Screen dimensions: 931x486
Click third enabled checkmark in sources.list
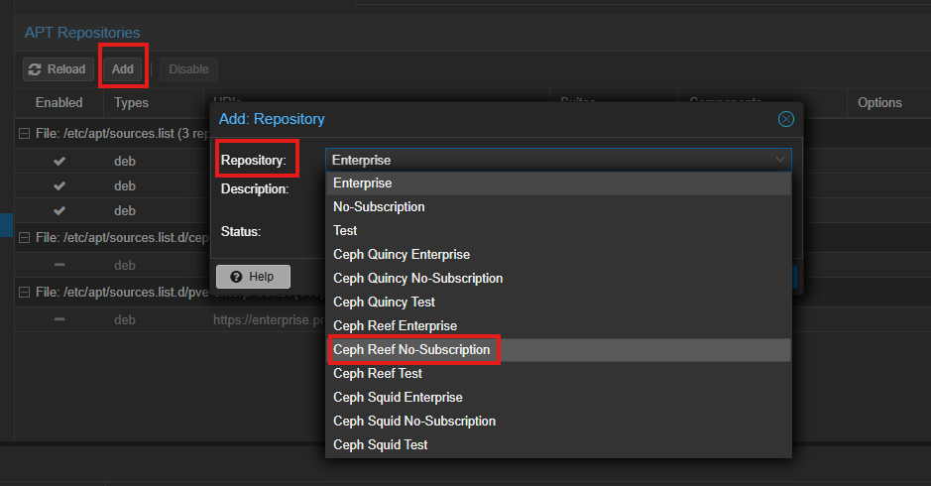(x=59, y=211)
